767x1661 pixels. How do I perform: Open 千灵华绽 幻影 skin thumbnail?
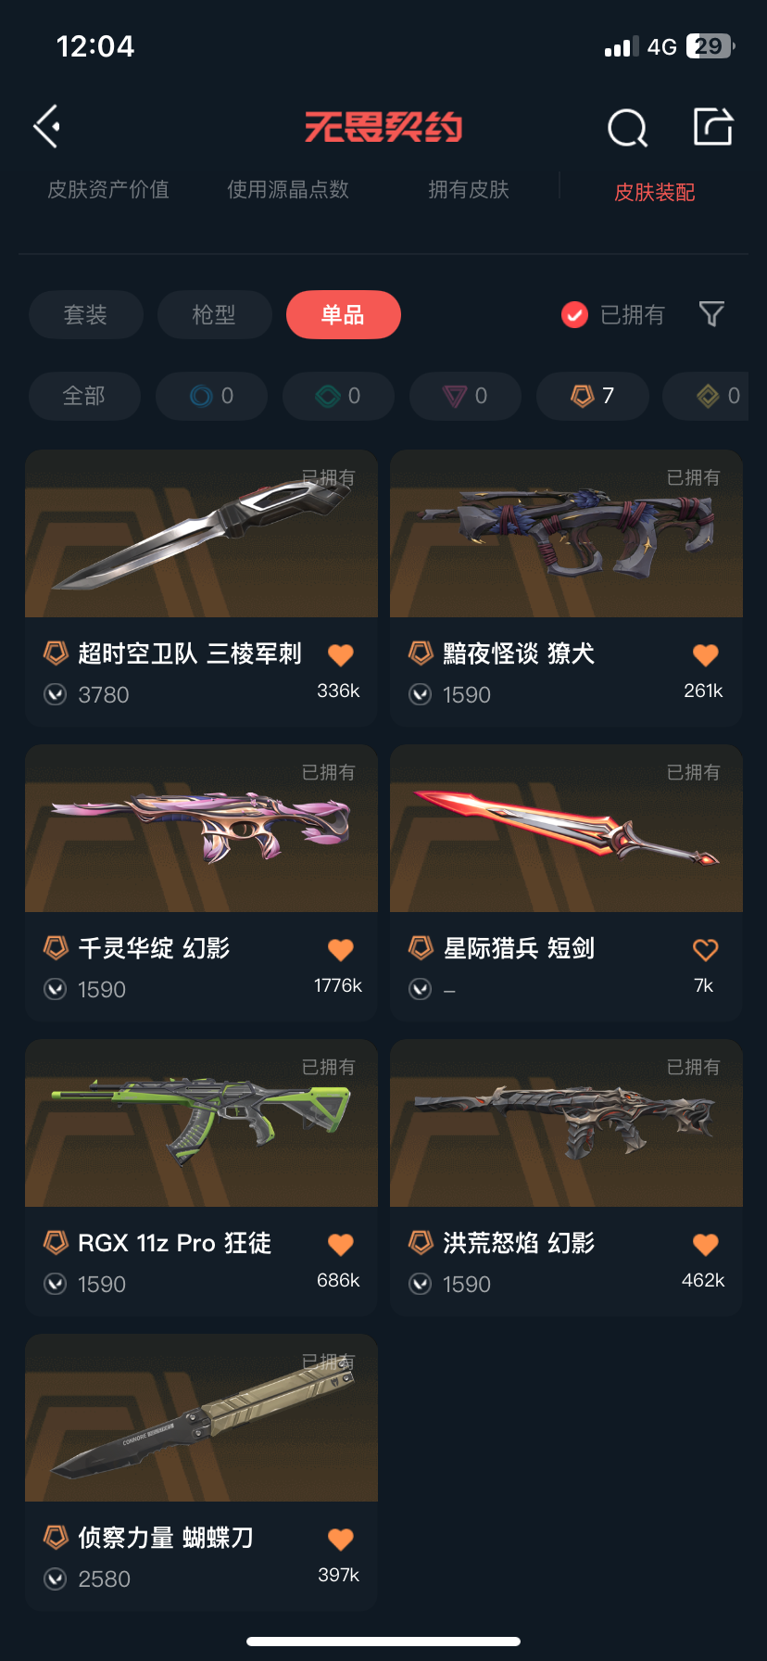click(201, 829)
